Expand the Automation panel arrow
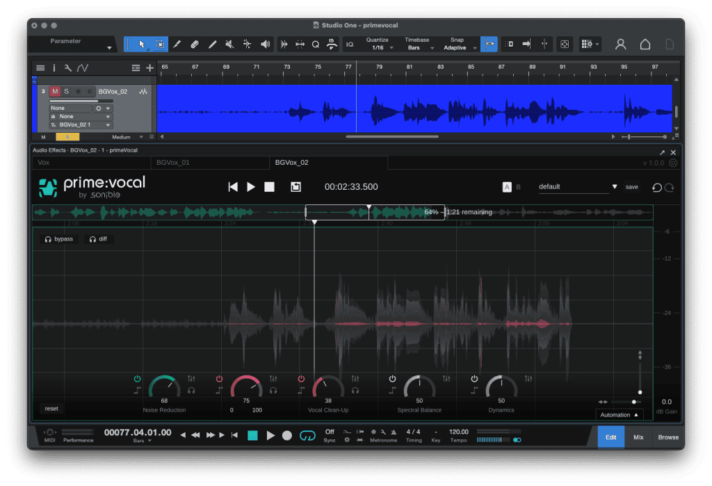Image resolution: width=712 pixels, height=486 pixels. tap(636, 414)
